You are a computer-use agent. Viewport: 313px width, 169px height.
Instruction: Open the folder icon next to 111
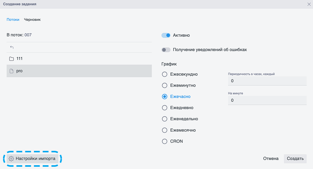click(x=12, y=59)
